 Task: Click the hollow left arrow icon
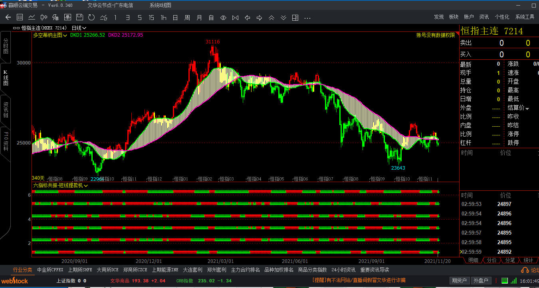coord(247,18)
